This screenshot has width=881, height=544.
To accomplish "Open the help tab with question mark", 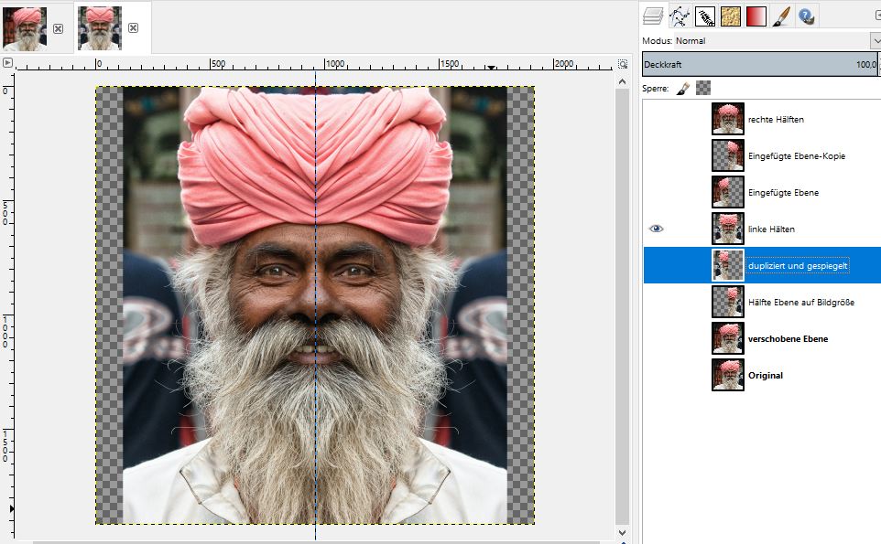I will (806, 16).
